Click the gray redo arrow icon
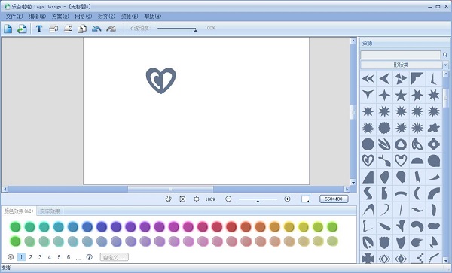The width and height of the screenshot is (452, 273). (111, 29)
